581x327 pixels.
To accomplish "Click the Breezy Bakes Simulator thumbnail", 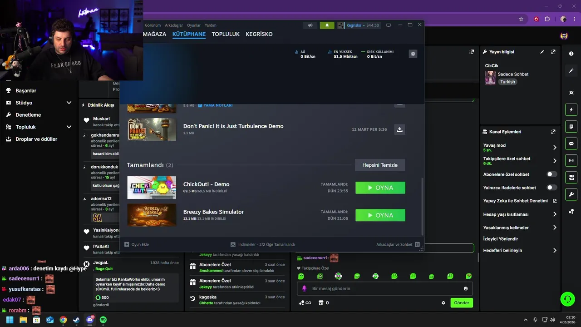I will coord(152,215).
